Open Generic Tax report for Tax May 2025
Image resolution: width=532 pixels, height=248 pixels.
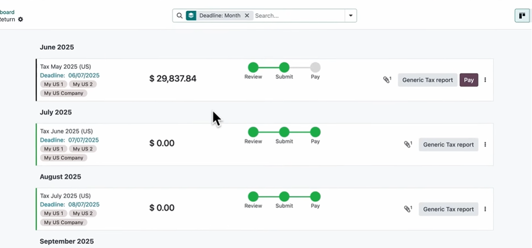click(x=427, y=80)
